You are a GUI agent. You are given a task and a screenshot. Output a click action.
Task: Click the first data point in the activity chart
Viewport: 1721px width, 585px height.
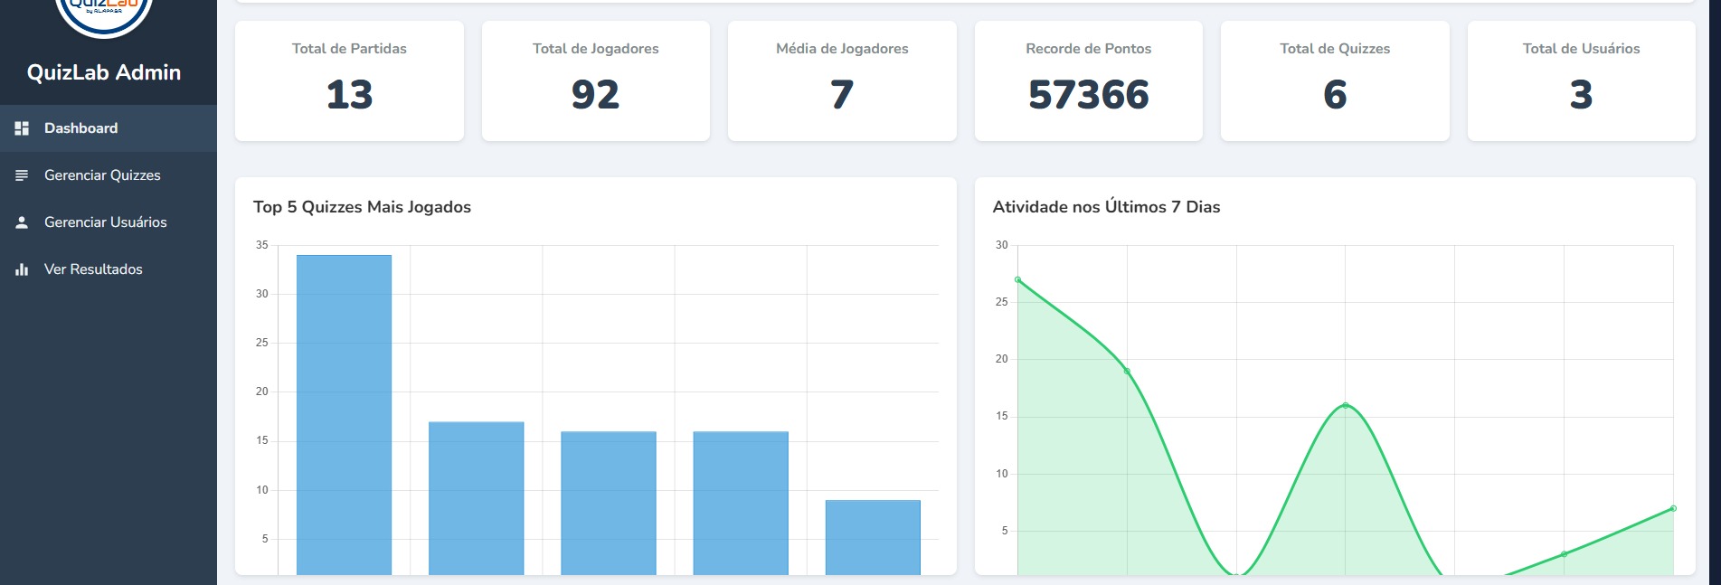point(1018,279)
